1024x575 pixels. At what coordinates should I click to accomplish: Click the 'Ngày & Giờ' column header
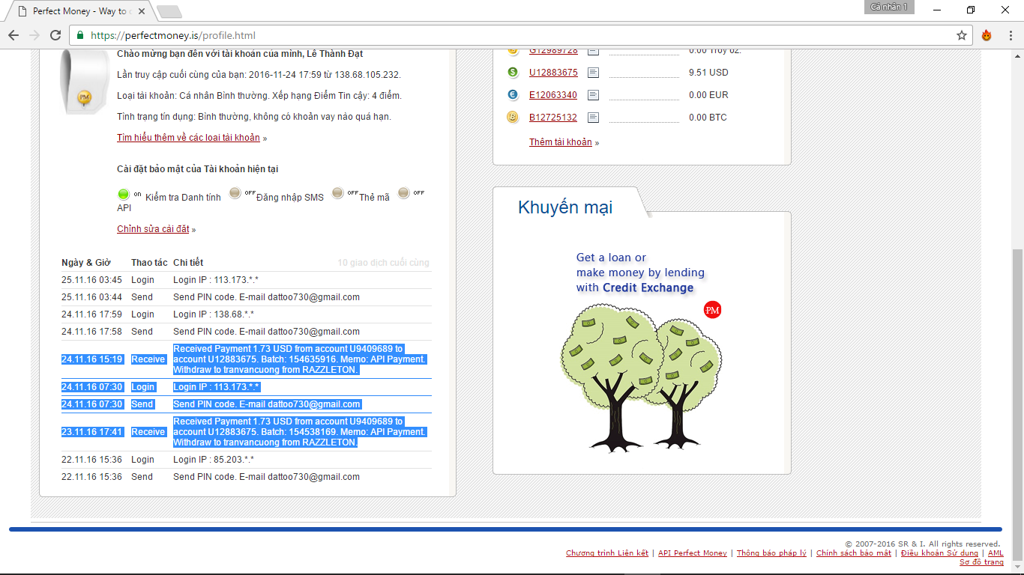[x=86, y=263]
